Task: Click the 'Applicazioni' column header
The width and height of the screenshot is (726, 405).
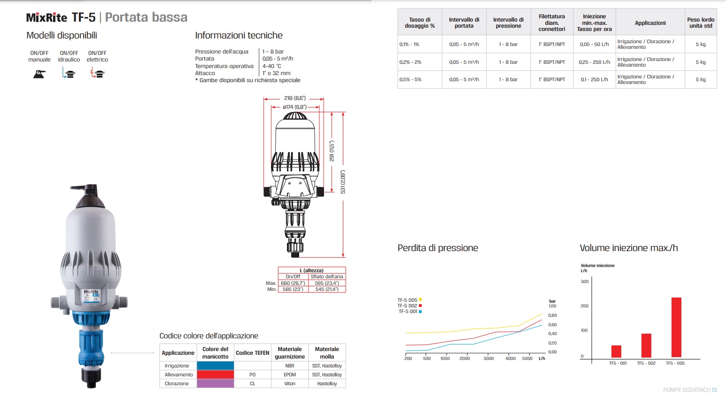Action: [650, 23]
